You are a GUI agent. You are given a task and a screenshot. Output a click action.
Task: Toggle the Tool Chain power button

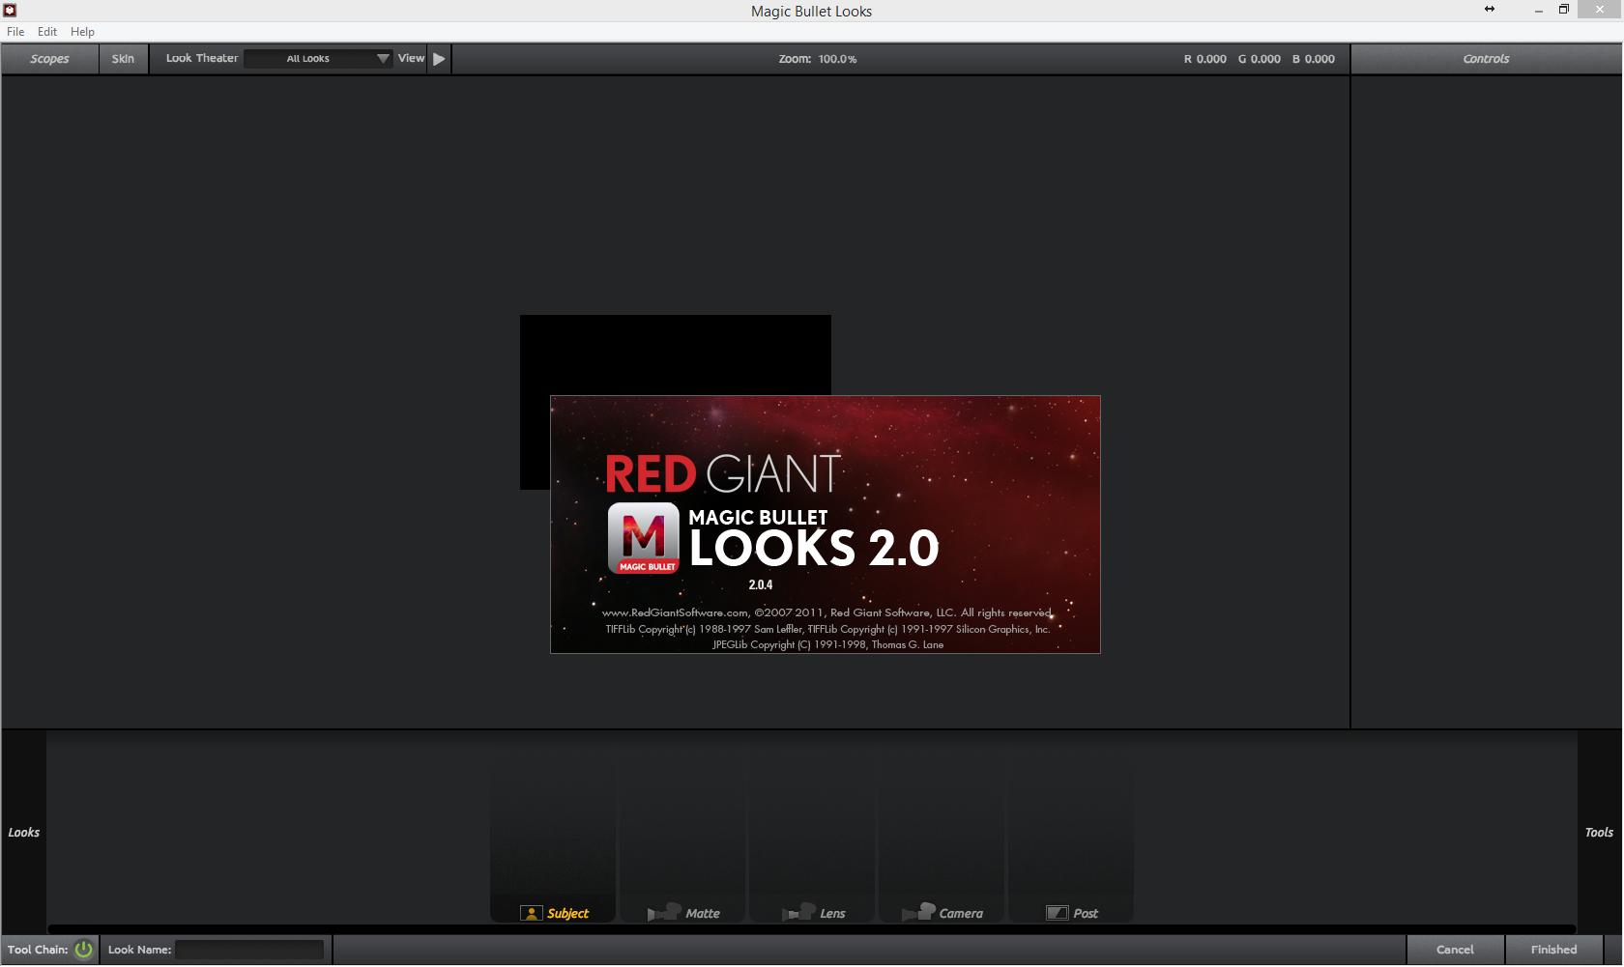[x=84, y=950]
